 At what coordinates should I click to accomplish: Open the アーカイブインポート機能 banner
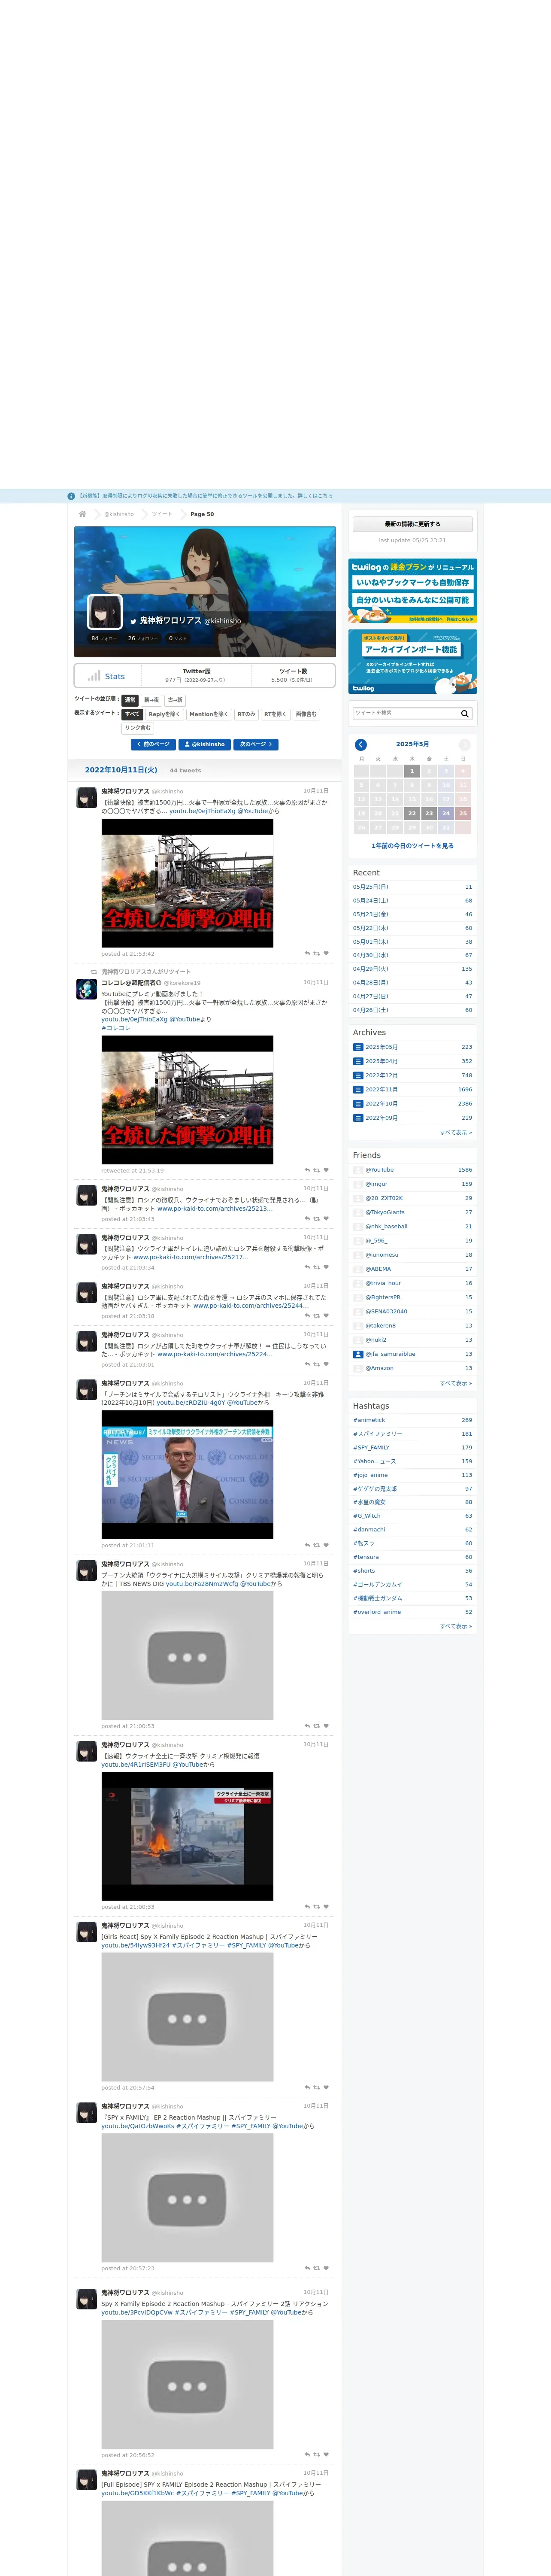[x=412, y=661]
